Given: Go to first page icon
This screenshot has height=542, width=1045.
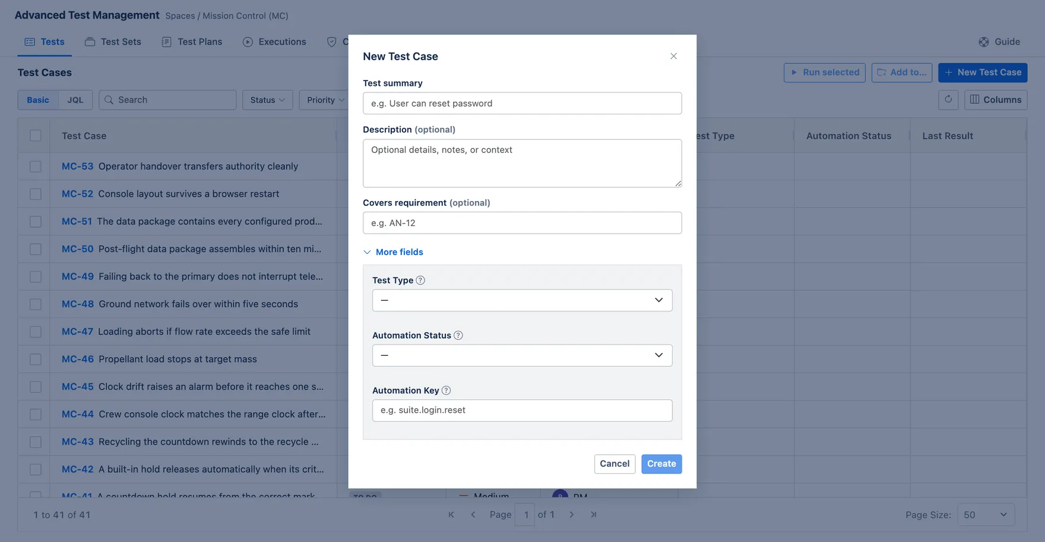Looking at the screenshot, I should (451, 515).
